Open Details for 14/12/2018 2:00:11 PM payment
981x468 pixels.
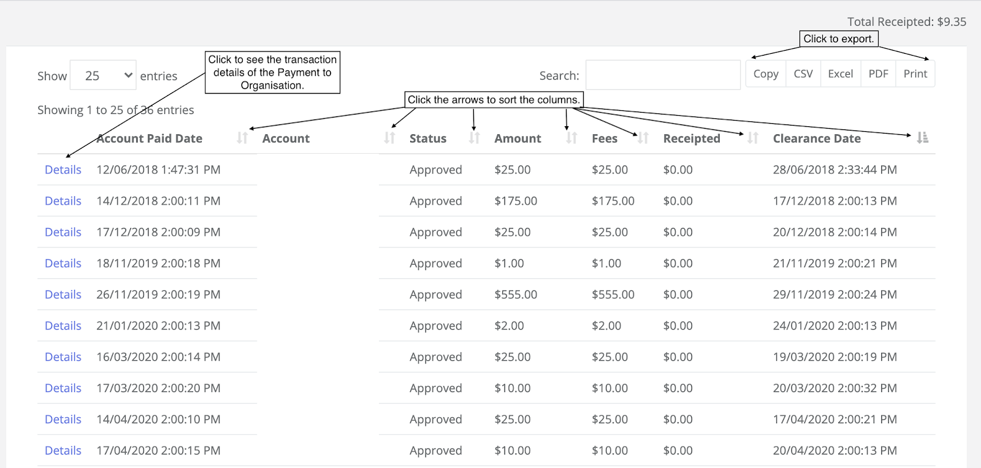click(x=63, y=201)
